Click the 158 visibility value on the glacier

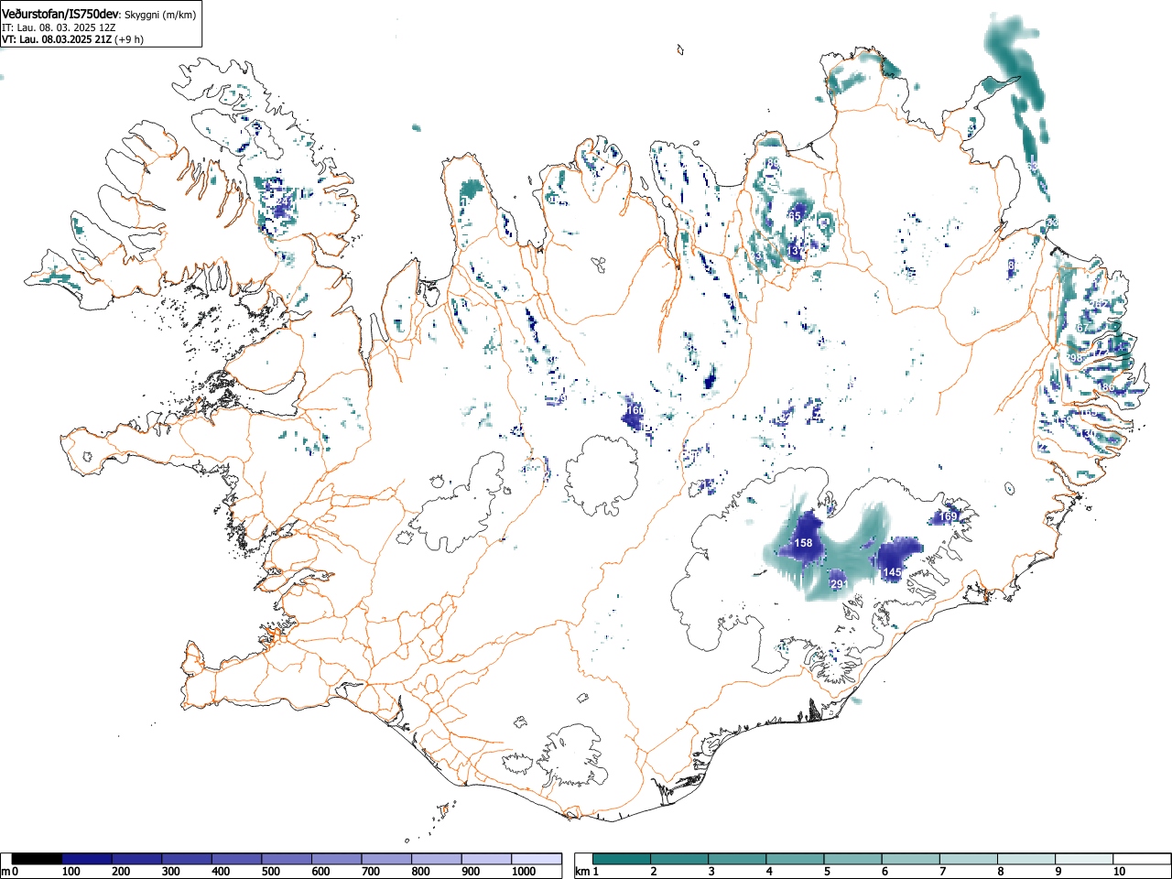click(x=803, y=543)
